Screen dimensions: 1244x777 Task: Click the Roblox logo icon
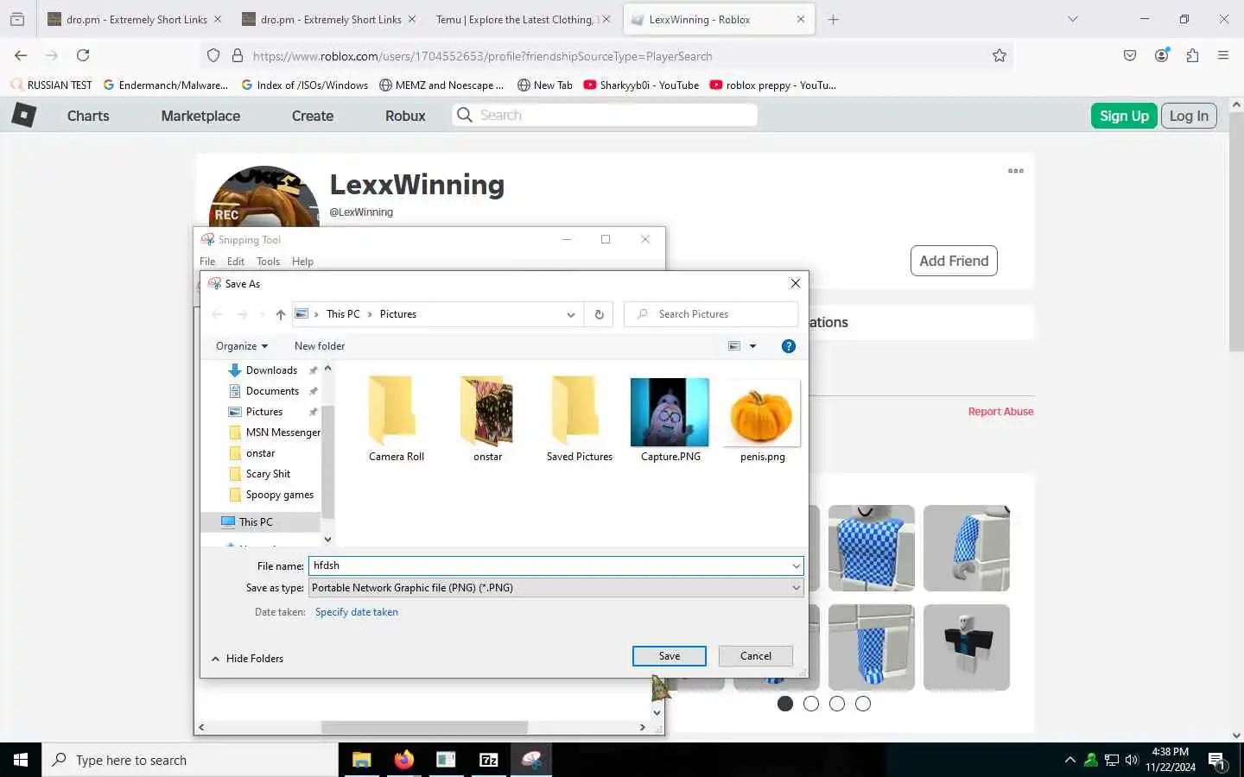pyautogui.click(x=24, y=115)
